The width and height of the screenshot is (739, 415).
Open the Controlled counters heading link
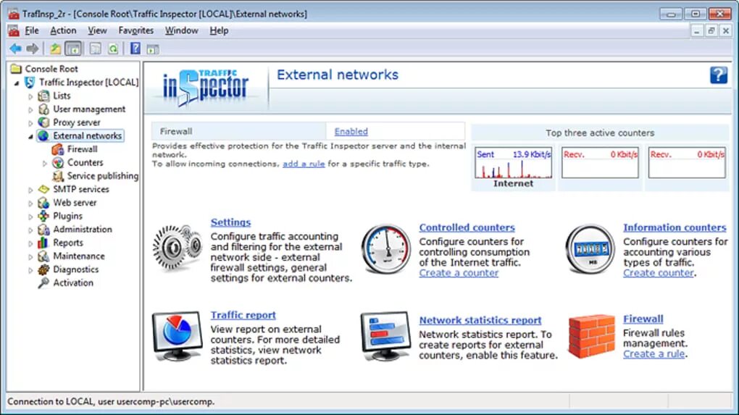point(467,227)
